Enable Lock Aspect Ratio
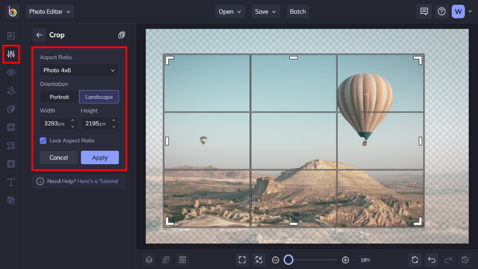The image size is (478, 269). click(43, 140)
